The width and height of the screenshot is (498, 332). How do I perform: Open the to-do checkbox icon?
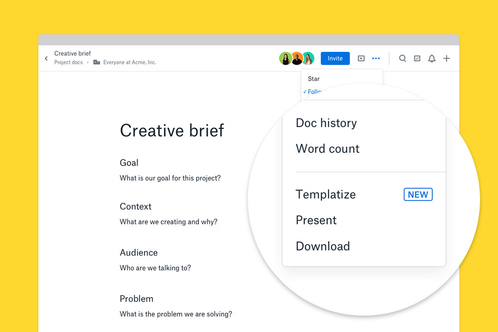pos(417,58)
